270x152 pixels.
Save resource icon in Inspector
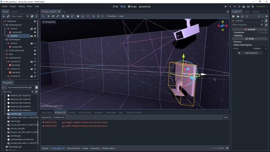pos(243,16)
